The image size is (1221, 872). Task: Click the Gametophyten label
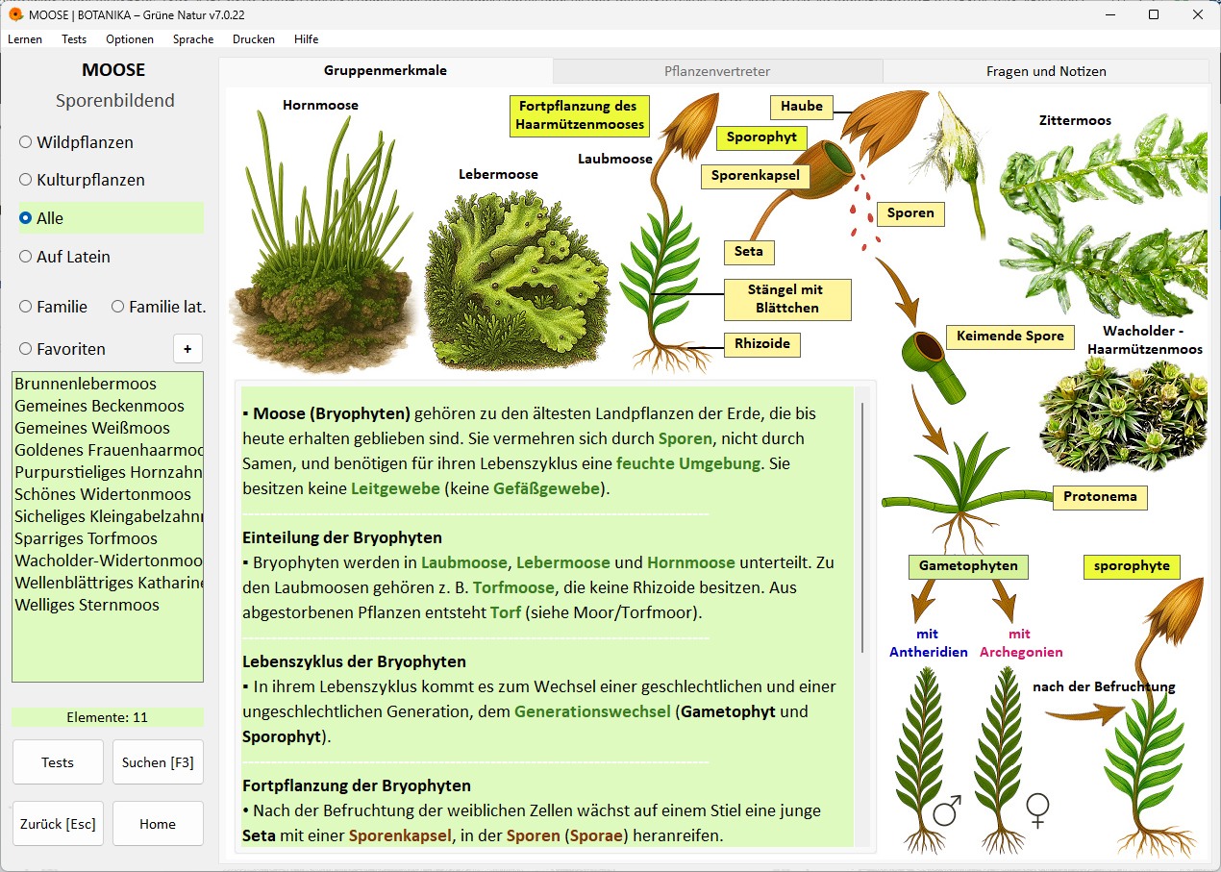pos(968,566)
